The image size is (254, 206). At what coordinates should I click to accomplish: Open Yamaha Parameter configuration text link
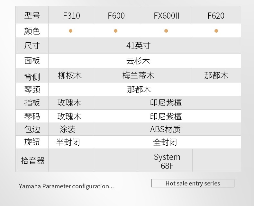coord(66,186)
